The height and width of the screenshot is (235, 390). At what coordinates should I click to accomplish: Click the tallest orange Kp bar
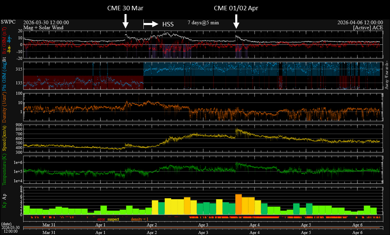238,204
